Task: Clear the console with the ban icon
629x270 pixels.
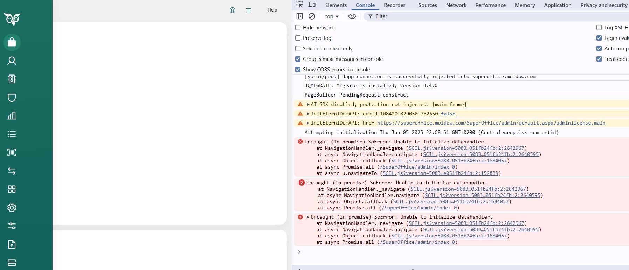Action: point(312,16)
